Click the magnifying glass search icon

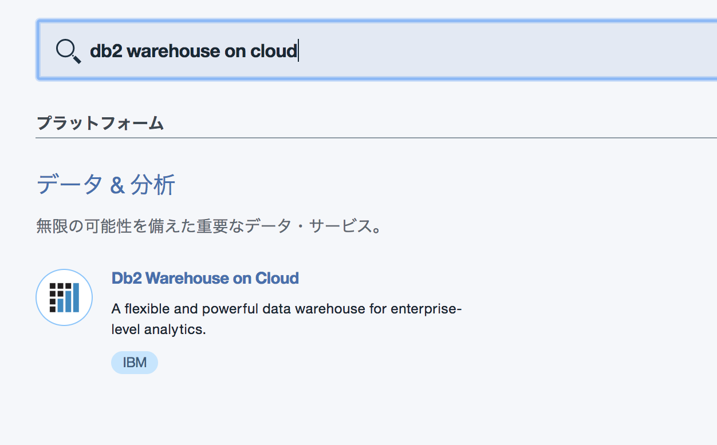(68, 51)
